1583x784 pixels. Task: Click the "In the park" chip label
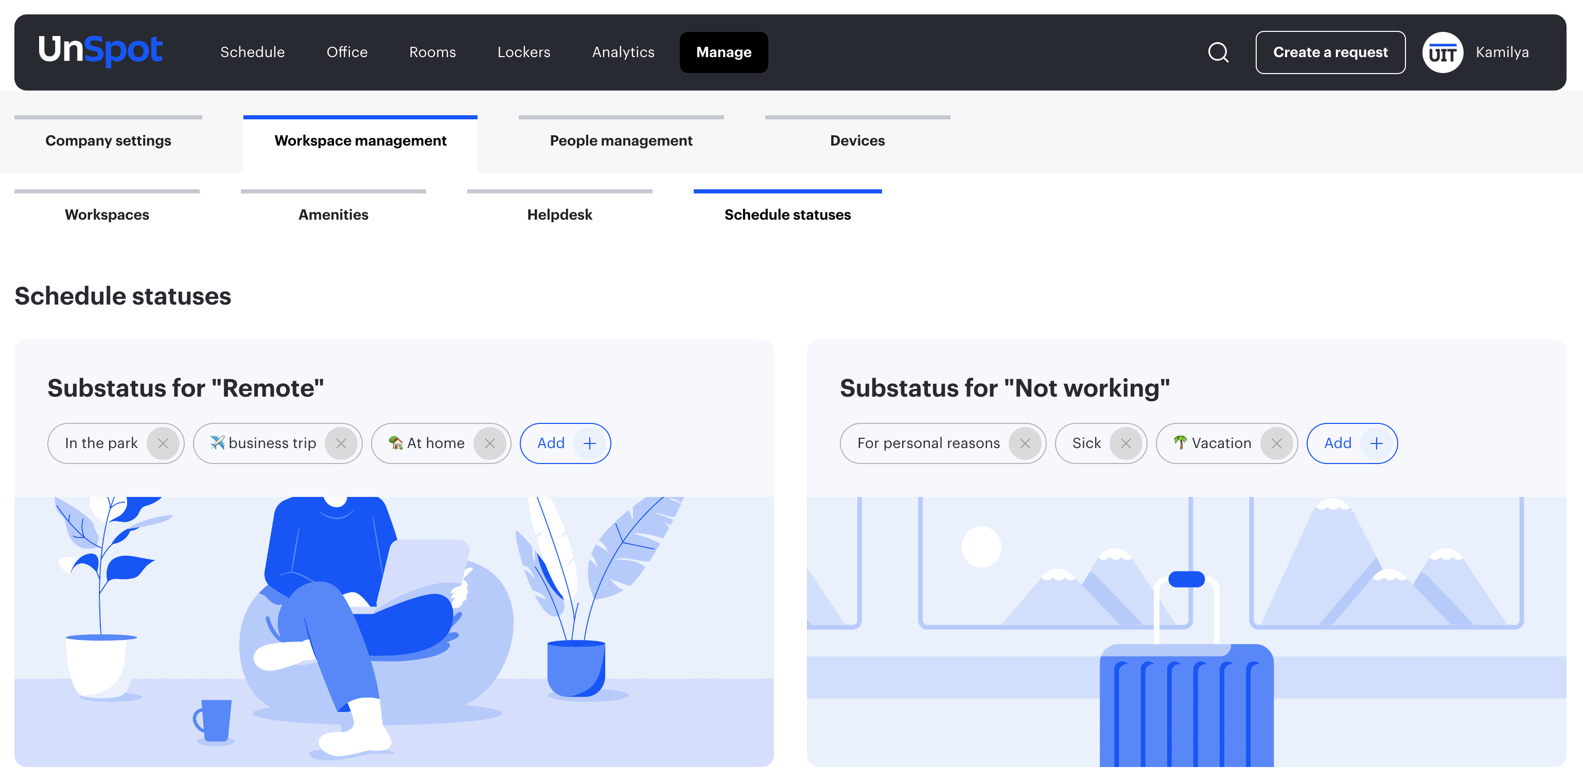tap(101, 443)
